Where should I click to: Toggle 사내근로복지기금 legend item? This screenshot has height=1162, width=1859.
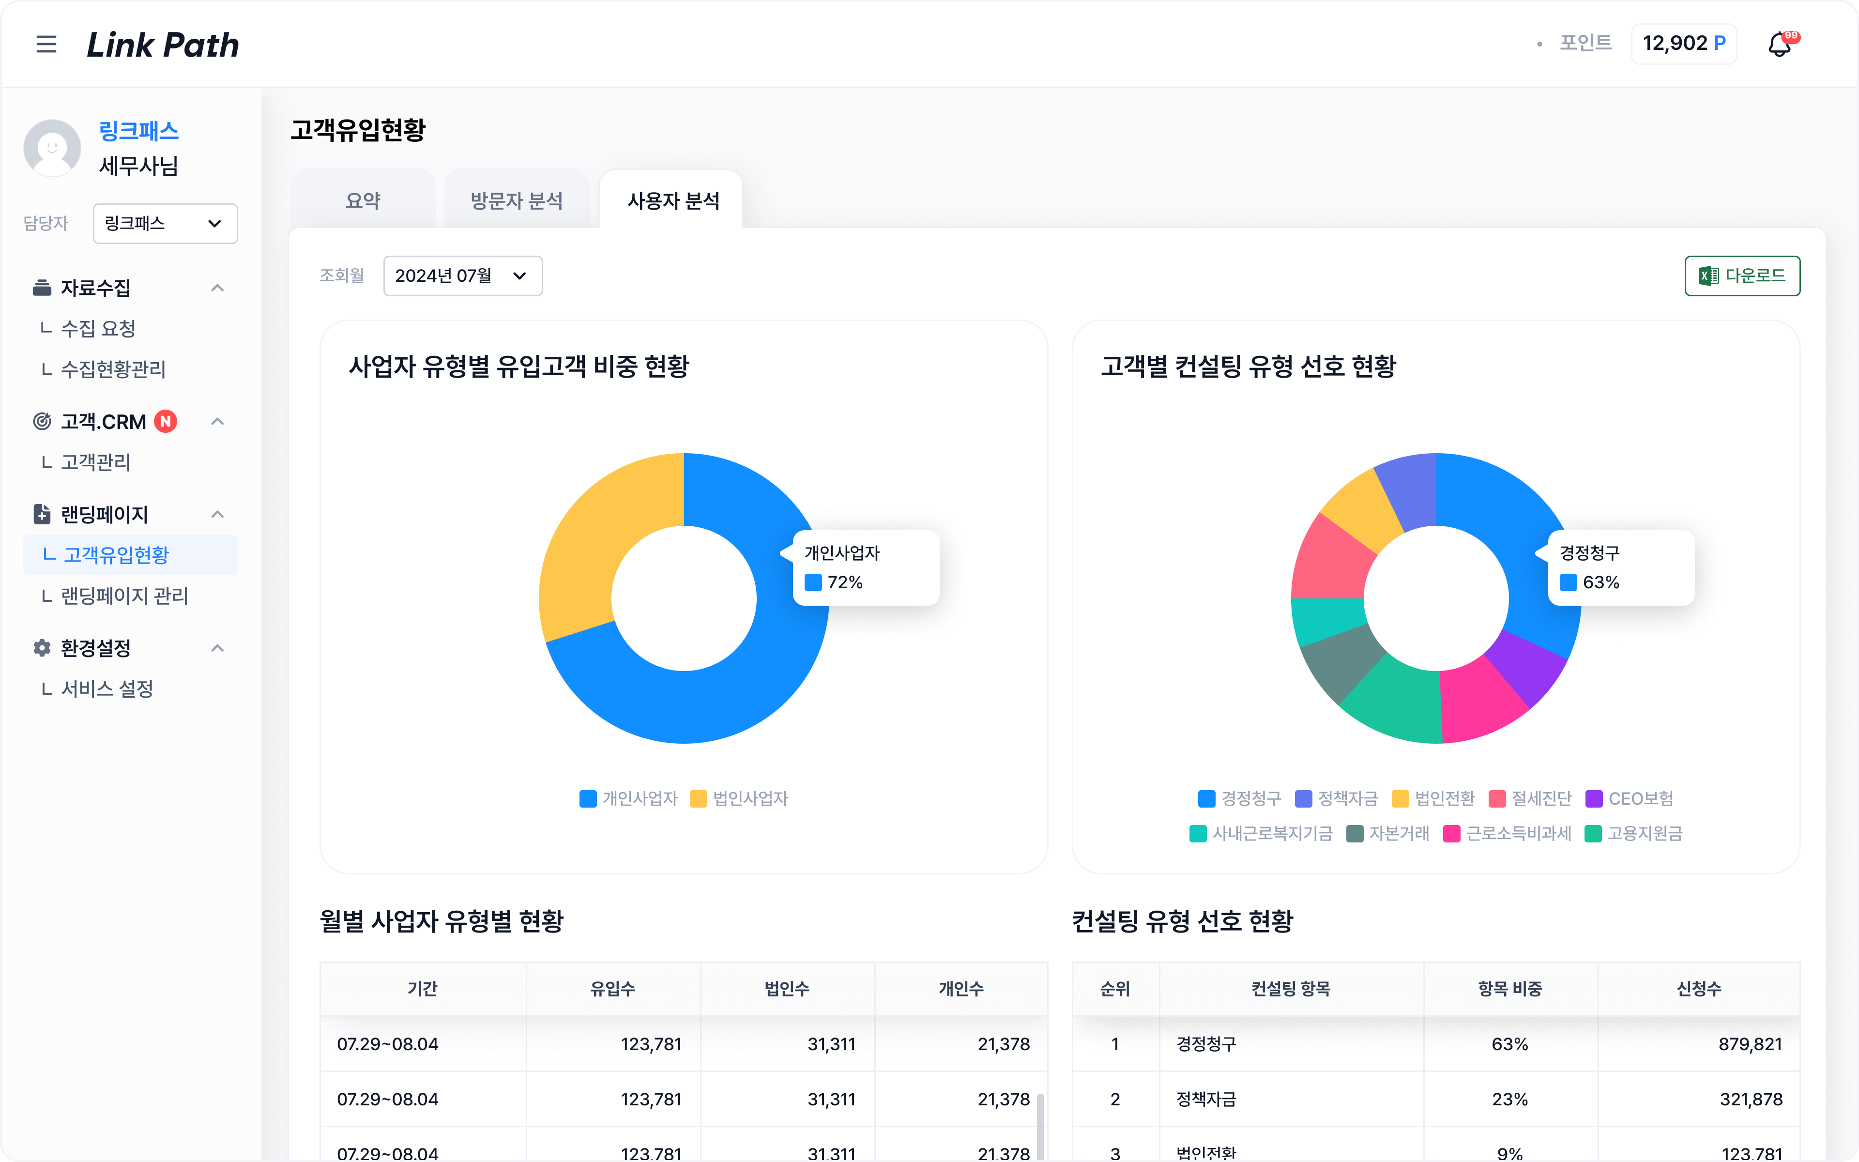tap(1261, 834)
